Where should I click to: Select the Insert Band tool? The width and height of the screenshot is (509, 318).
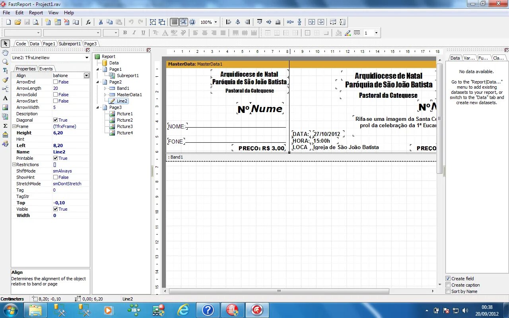point(5,89)
